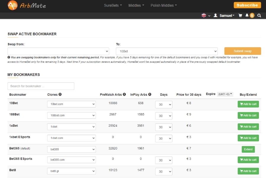The width and height of the screenshot is (266, 178).
Task: Change the UKT +0 timezone selector
Action: 225,94
